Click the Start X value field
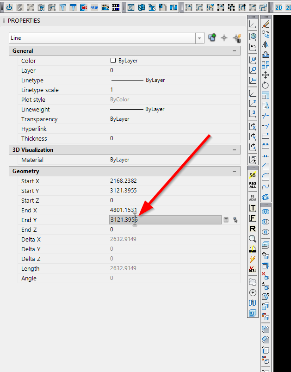The width and height of the screenshot is (291, 372). click(174, 181)
